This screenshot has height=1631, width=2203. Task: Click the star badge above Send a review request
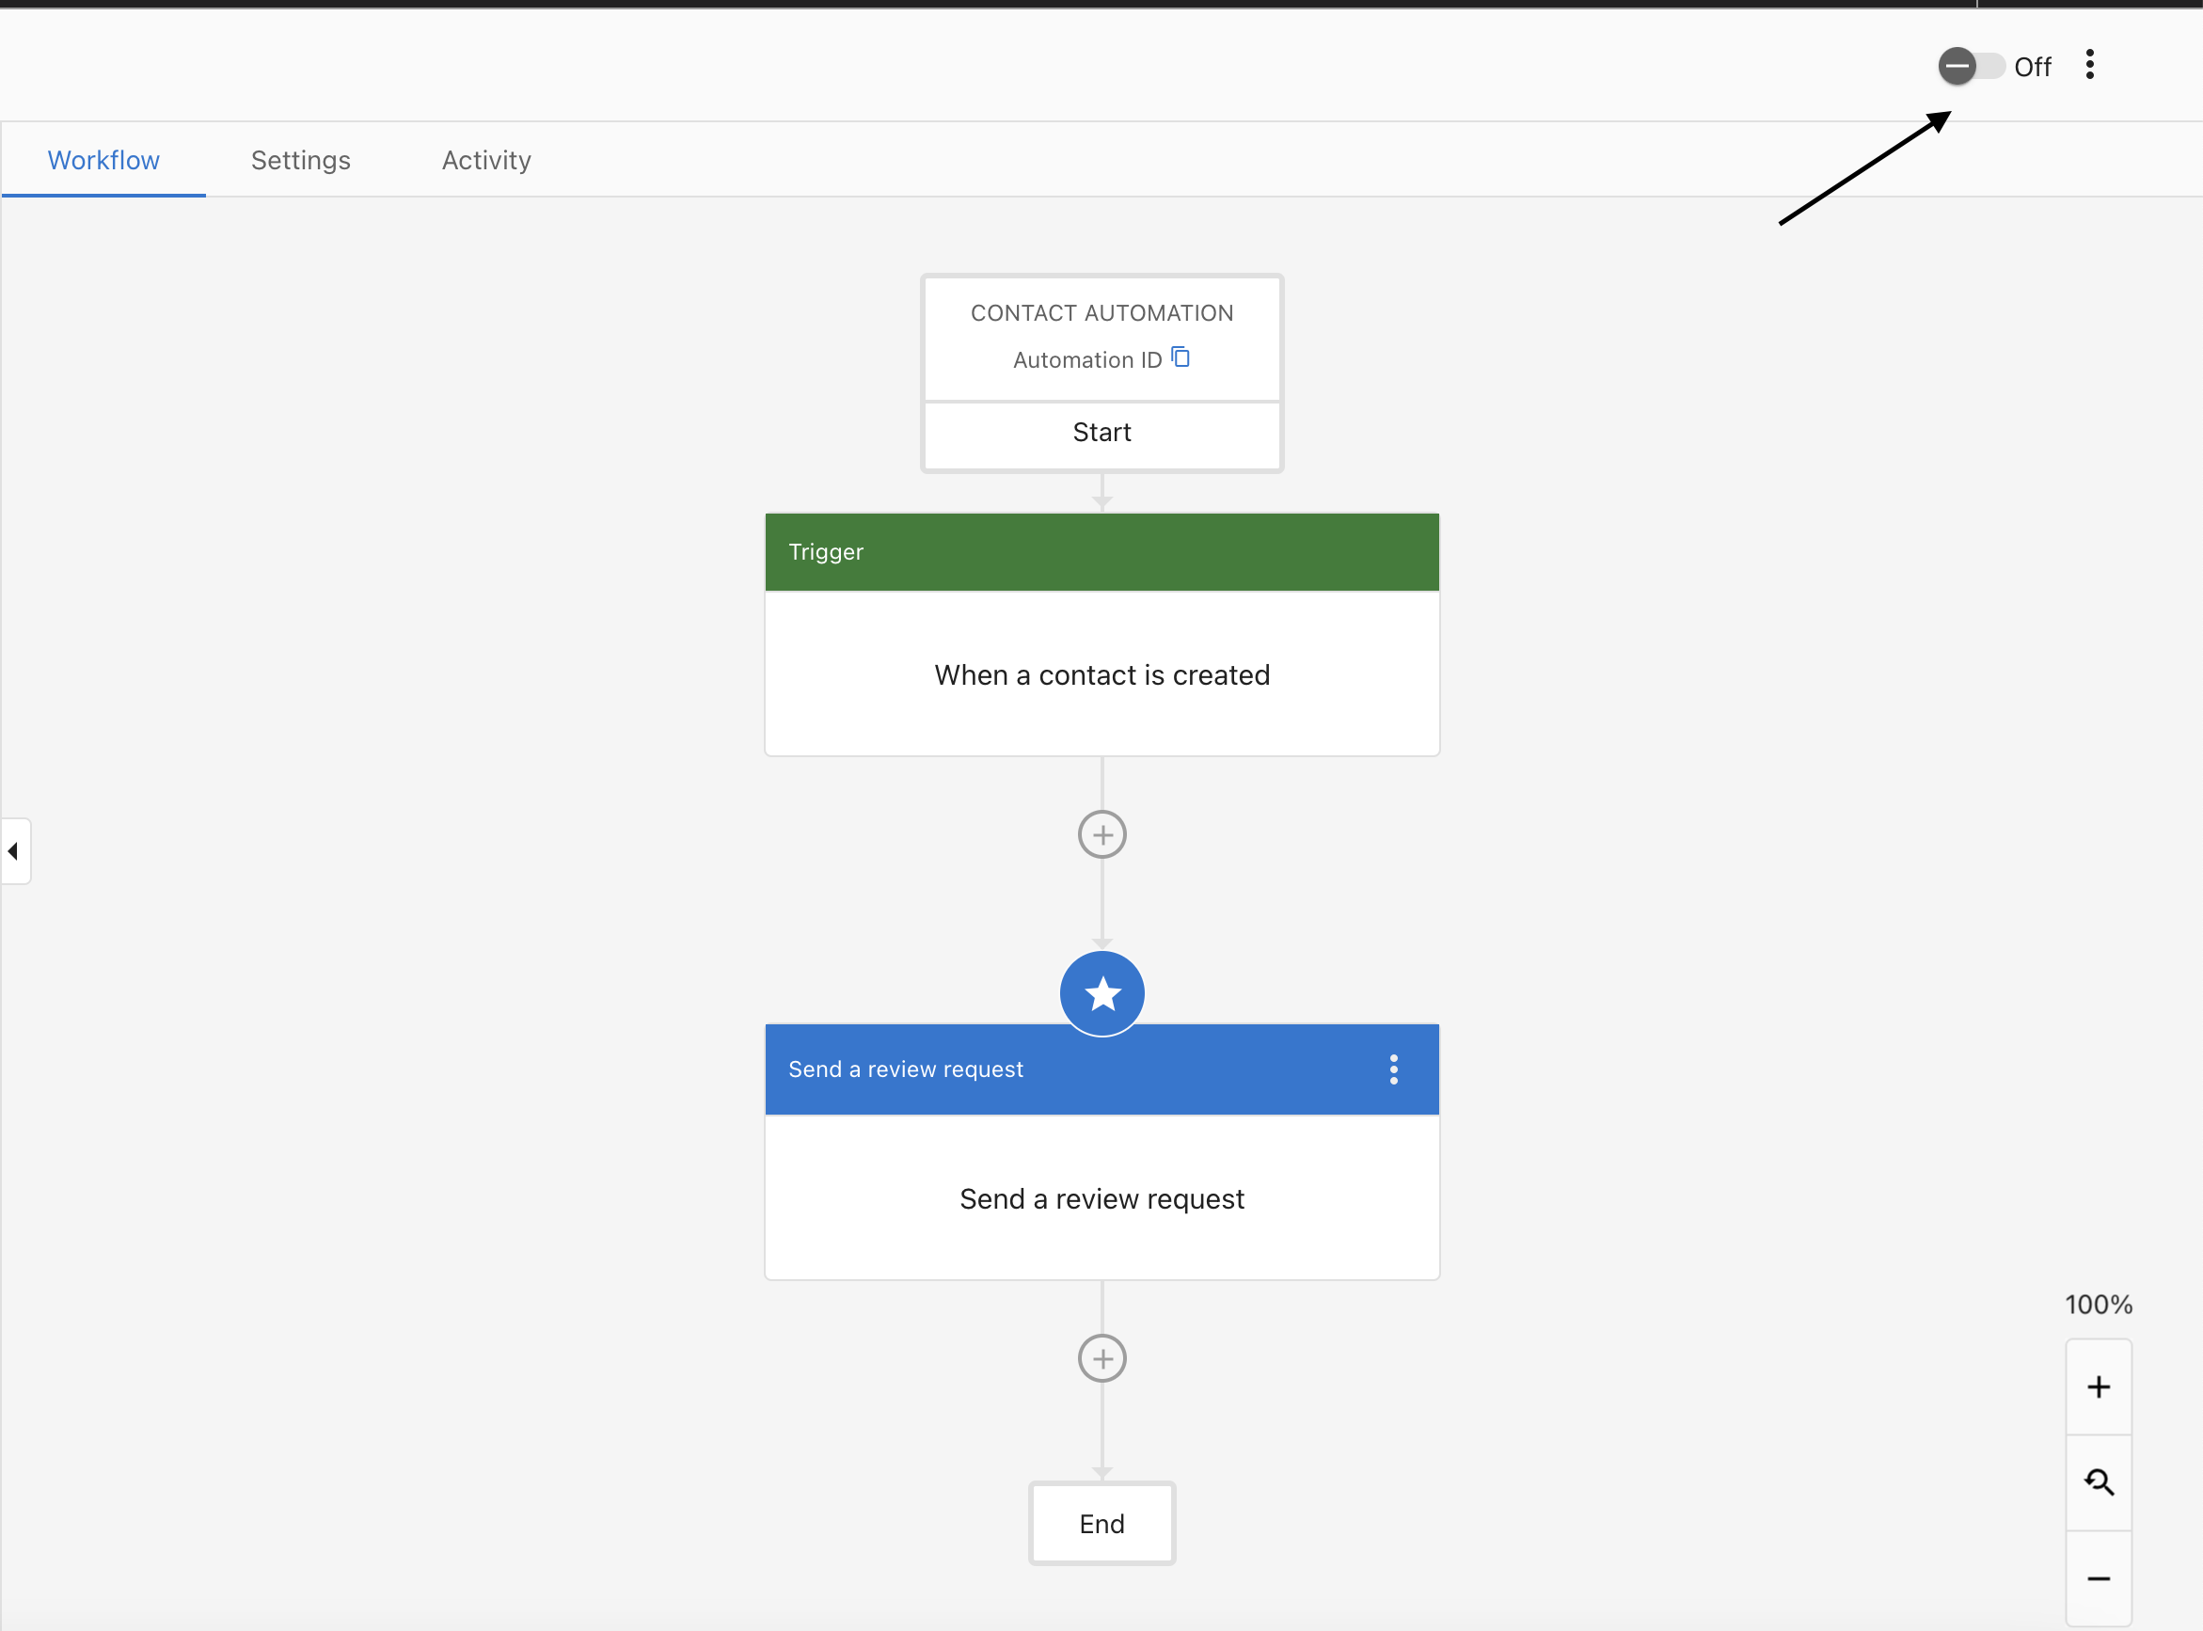[1101, 993]
